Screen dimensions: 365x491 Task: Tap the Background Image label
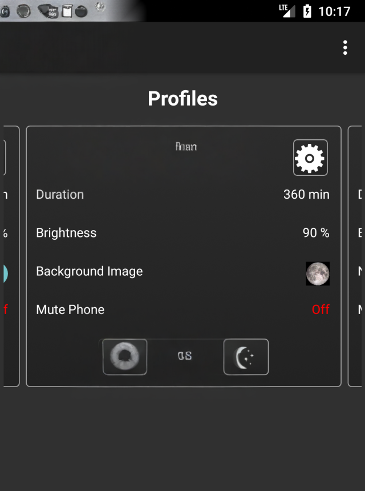click(x=90, y=271)
